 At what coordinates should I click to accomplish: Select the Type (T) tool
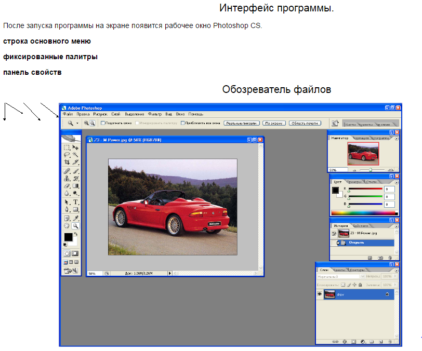pos(76,202)
